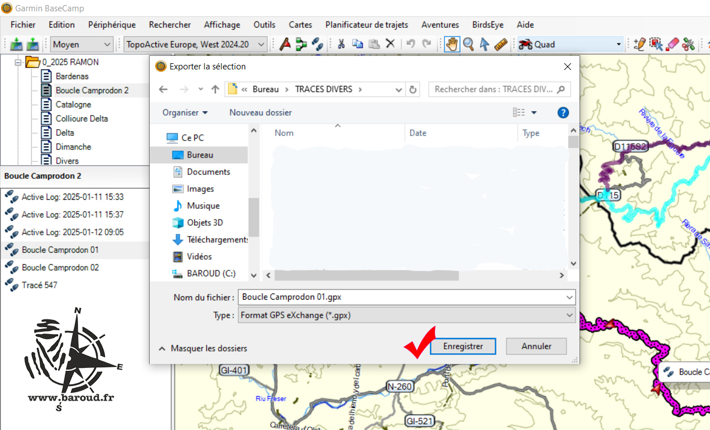
Task: Click the refresh icon beside address bar
Action: [413, 89]
